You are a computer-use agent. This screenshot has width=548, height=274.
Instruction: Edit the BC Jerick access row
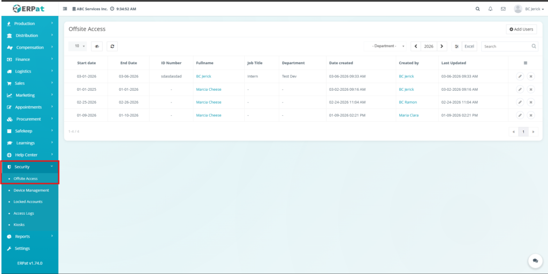pos(520,76)
